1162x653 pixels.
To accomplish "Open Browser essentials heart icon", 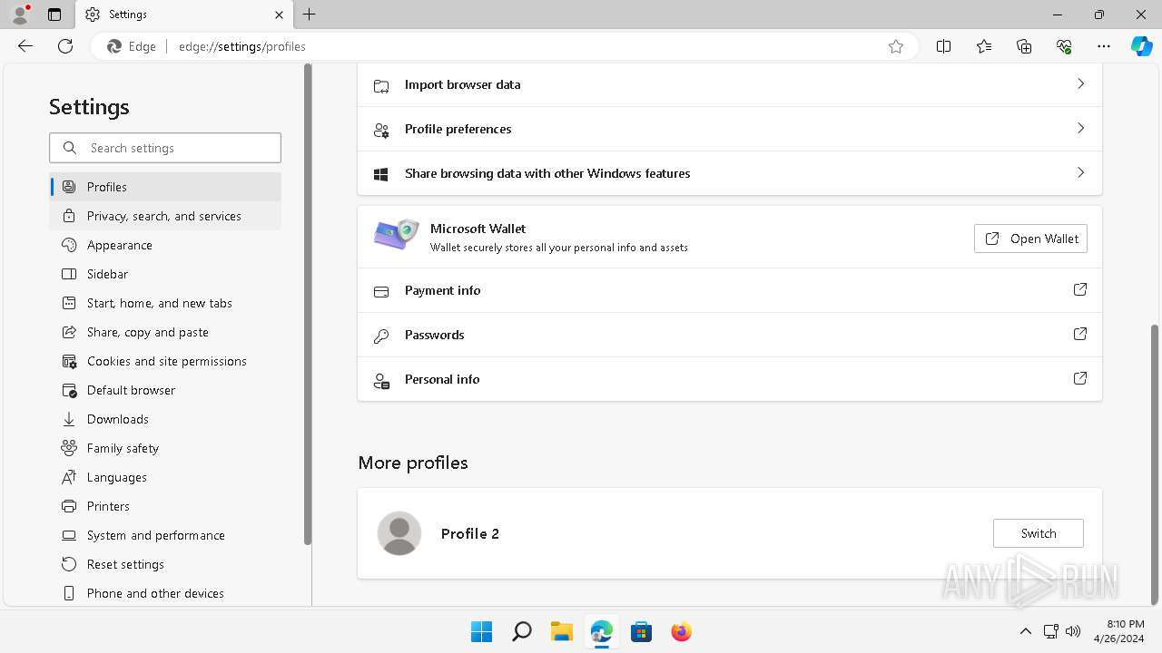I will point(1064,46).
